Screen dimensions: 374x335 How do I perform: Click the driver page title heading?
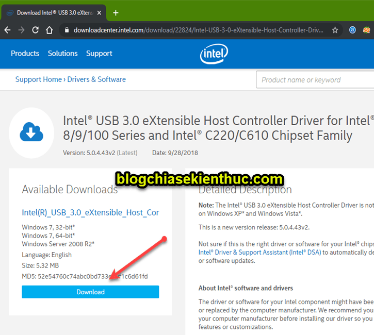tap(219, 128)
